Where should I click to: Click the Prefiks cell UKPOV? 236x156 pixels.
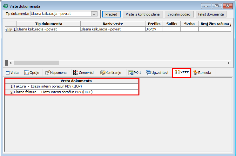click(x=154, y=29)
